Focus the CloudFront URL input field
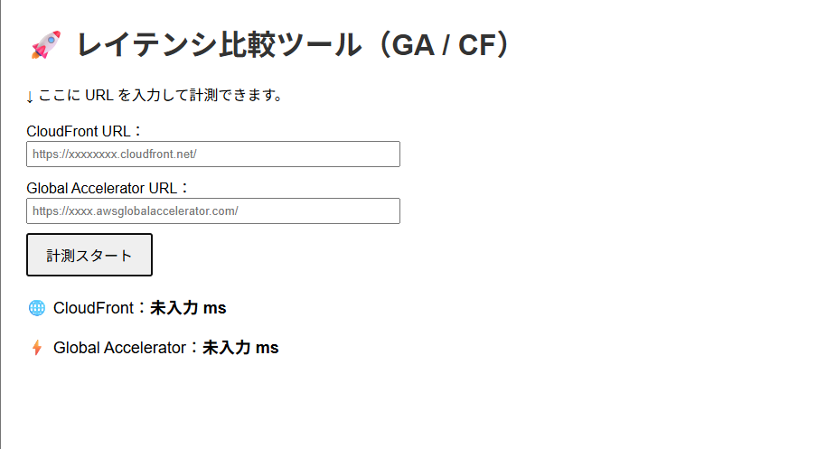Viewport: 817px width, 449px height. (213, 154)
